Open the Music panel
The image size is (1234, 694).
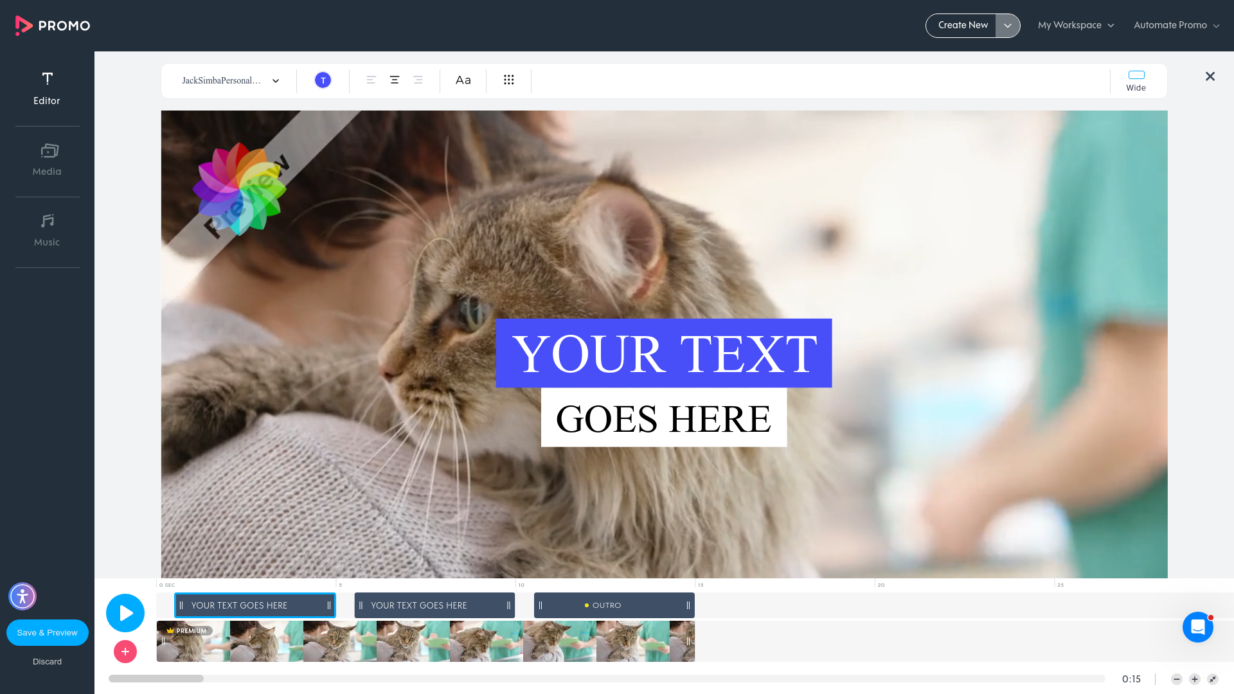(47, 231)
